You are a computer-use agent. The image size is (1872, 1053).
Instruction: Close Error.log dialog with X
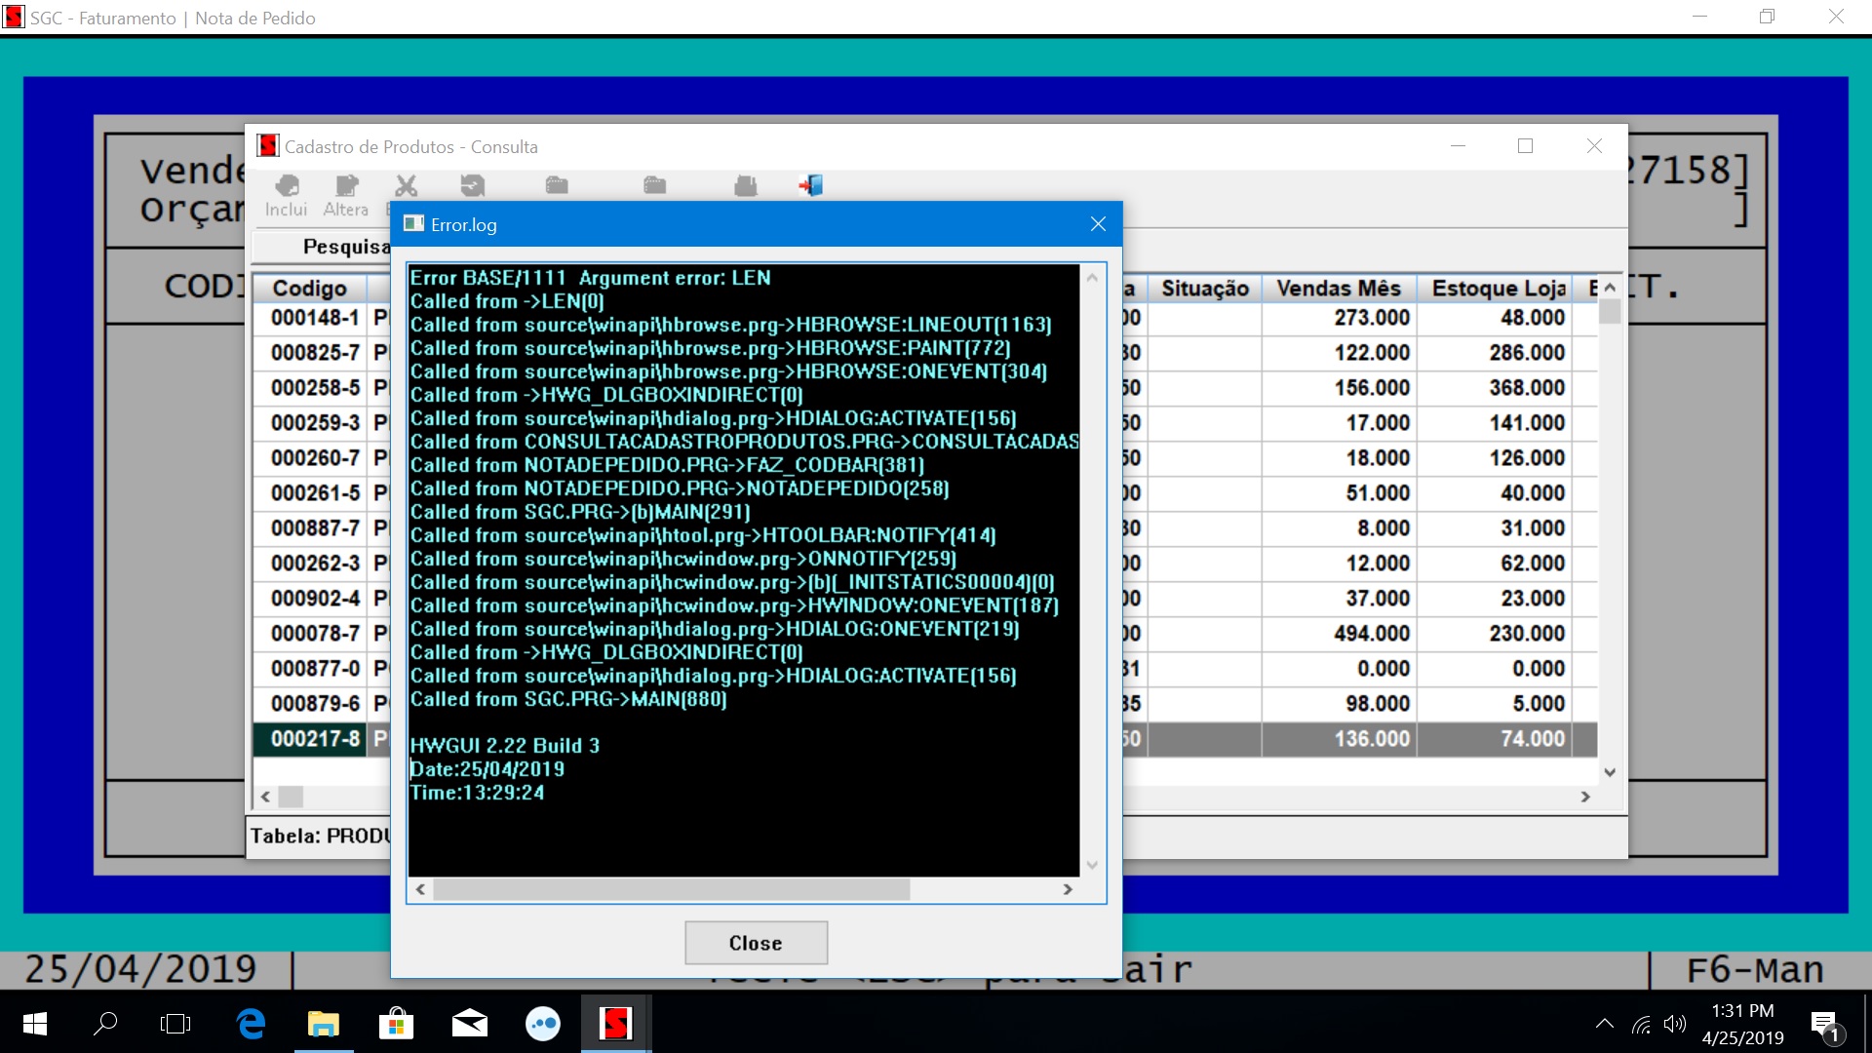(1098, 224)
